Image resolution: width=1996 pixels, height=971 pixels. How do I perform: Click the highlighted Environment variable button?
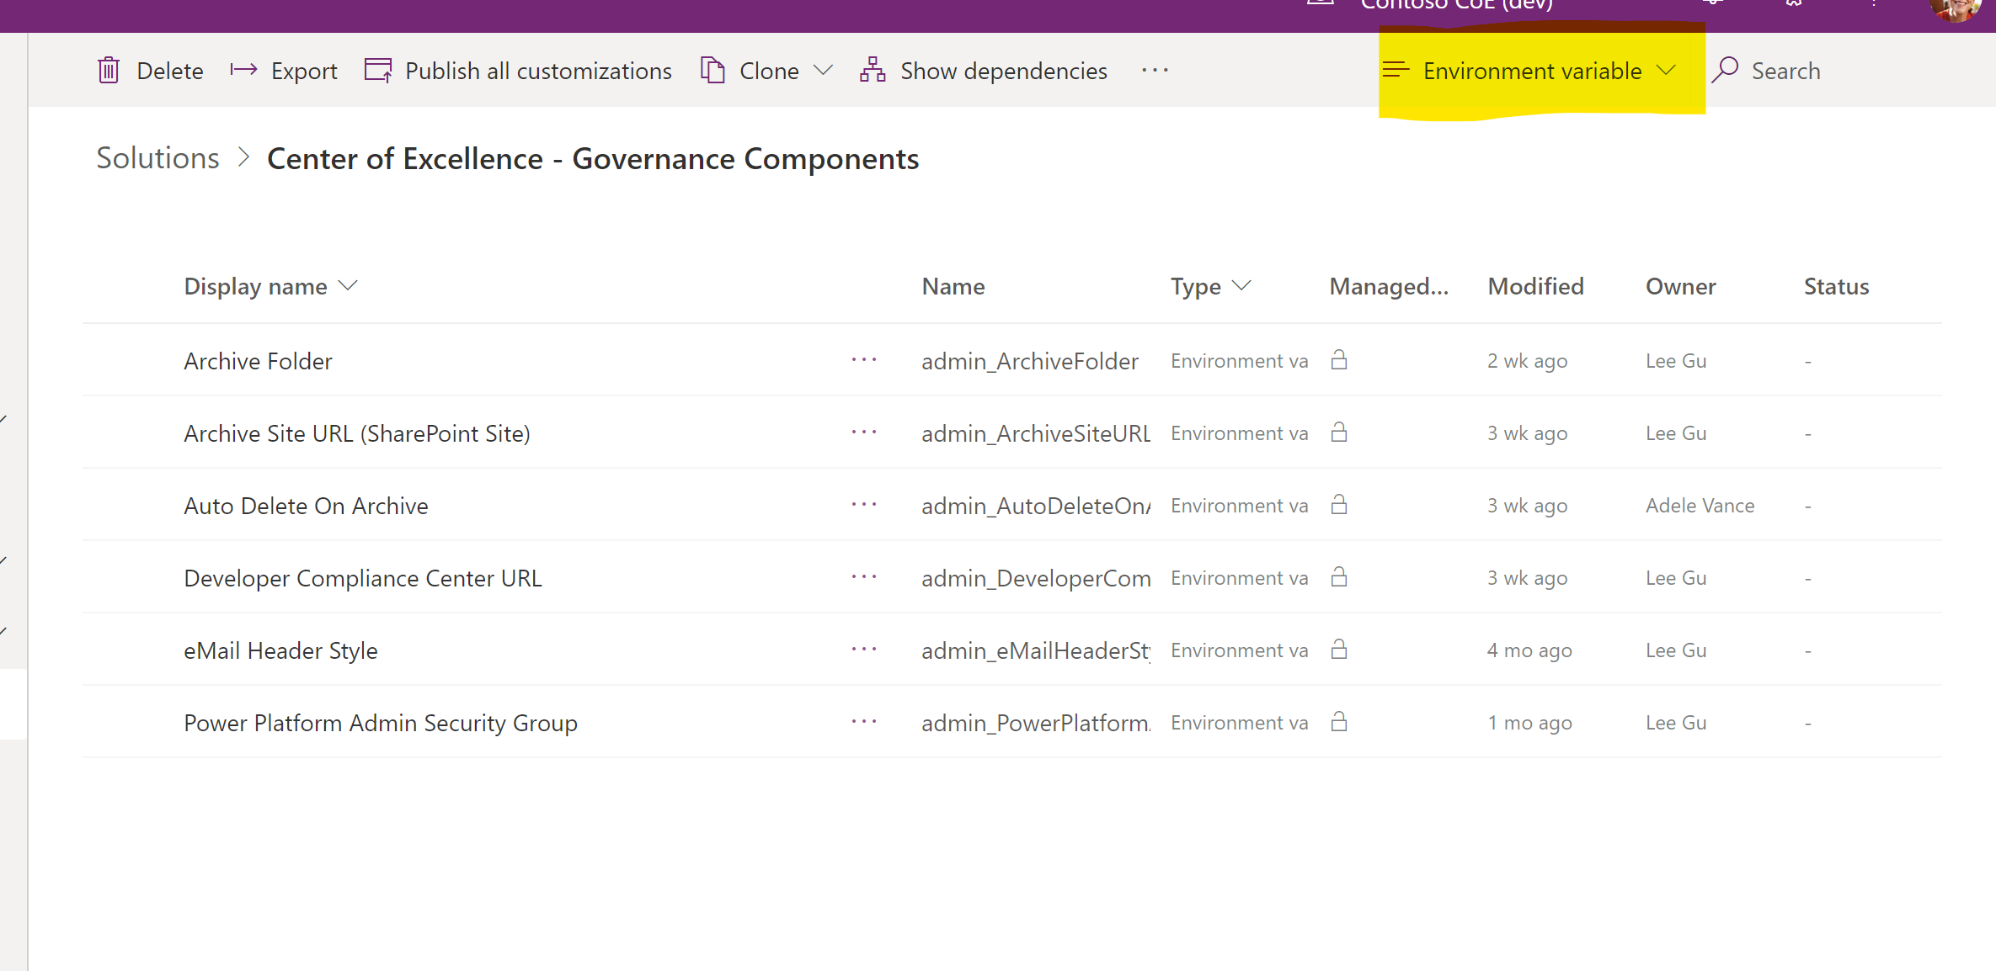(1532, 71)
